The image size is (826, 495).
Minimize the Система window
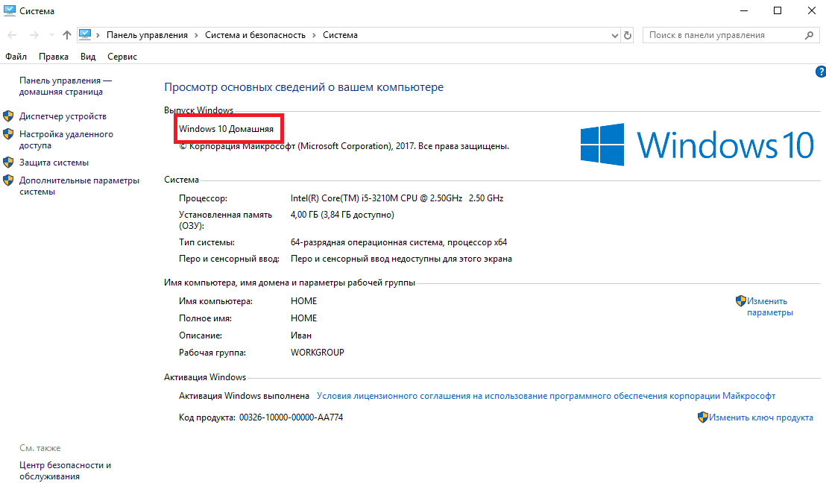[744, 10]
